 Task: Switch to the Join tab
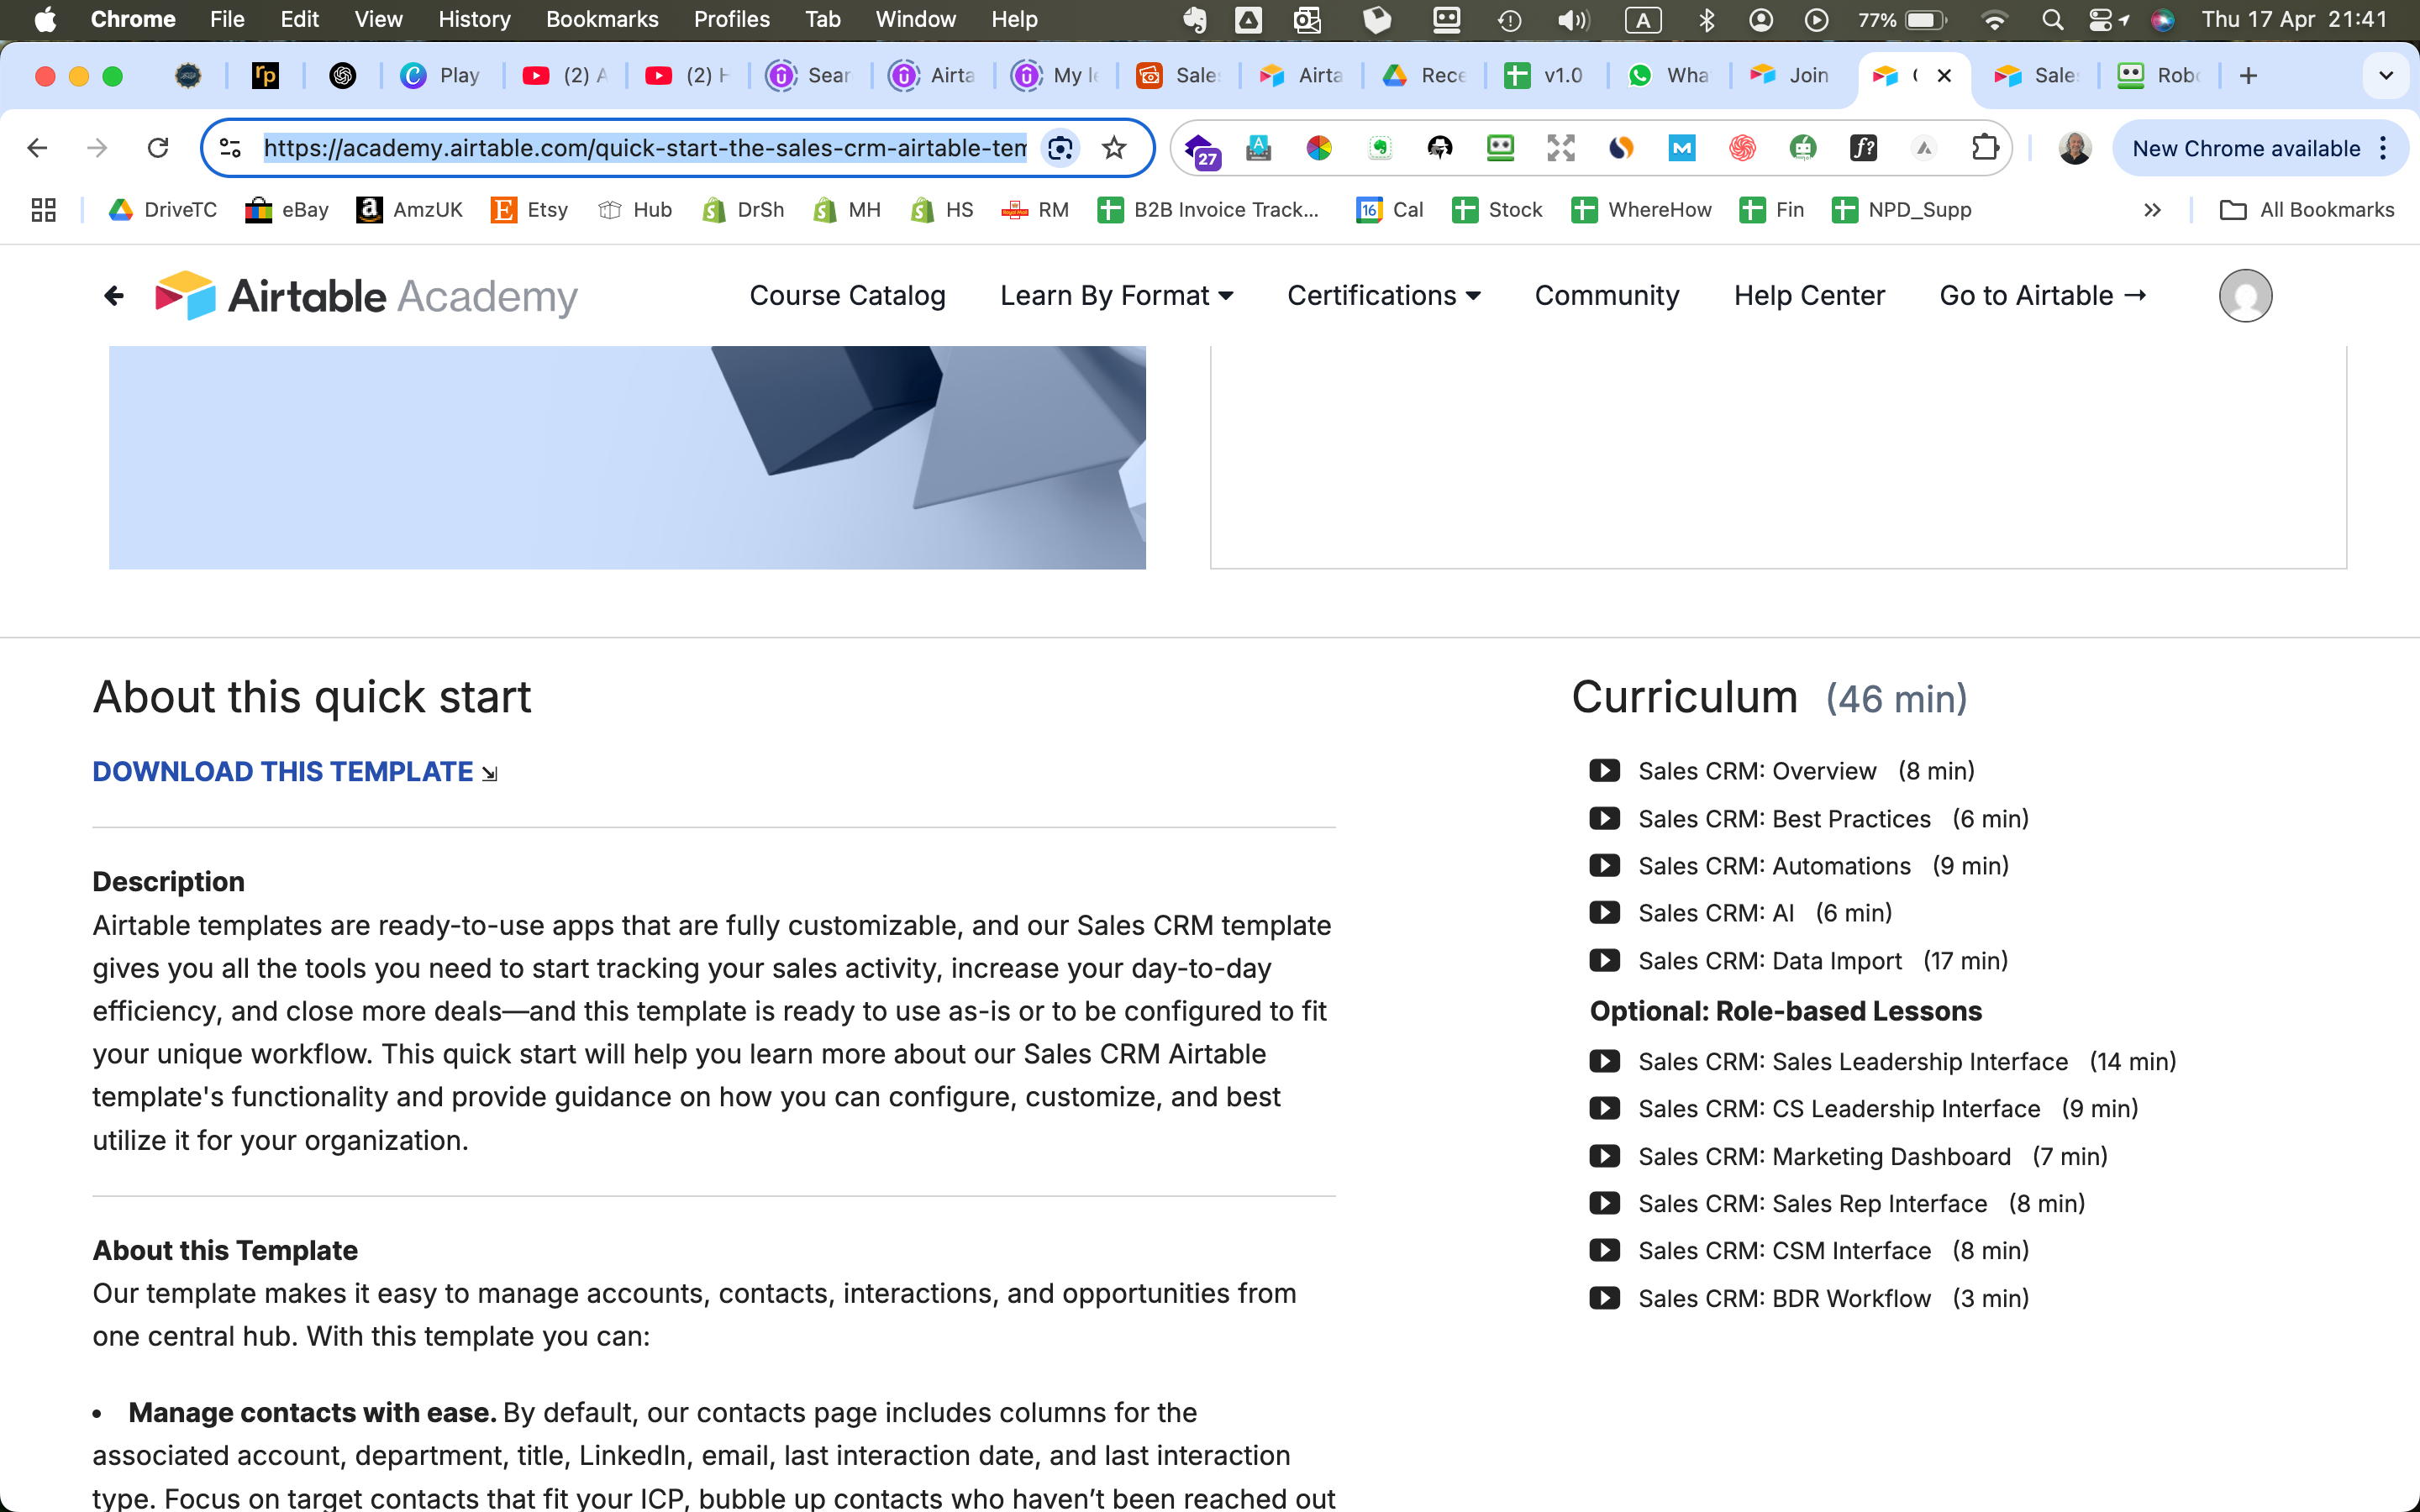[x=1792, y=76]
